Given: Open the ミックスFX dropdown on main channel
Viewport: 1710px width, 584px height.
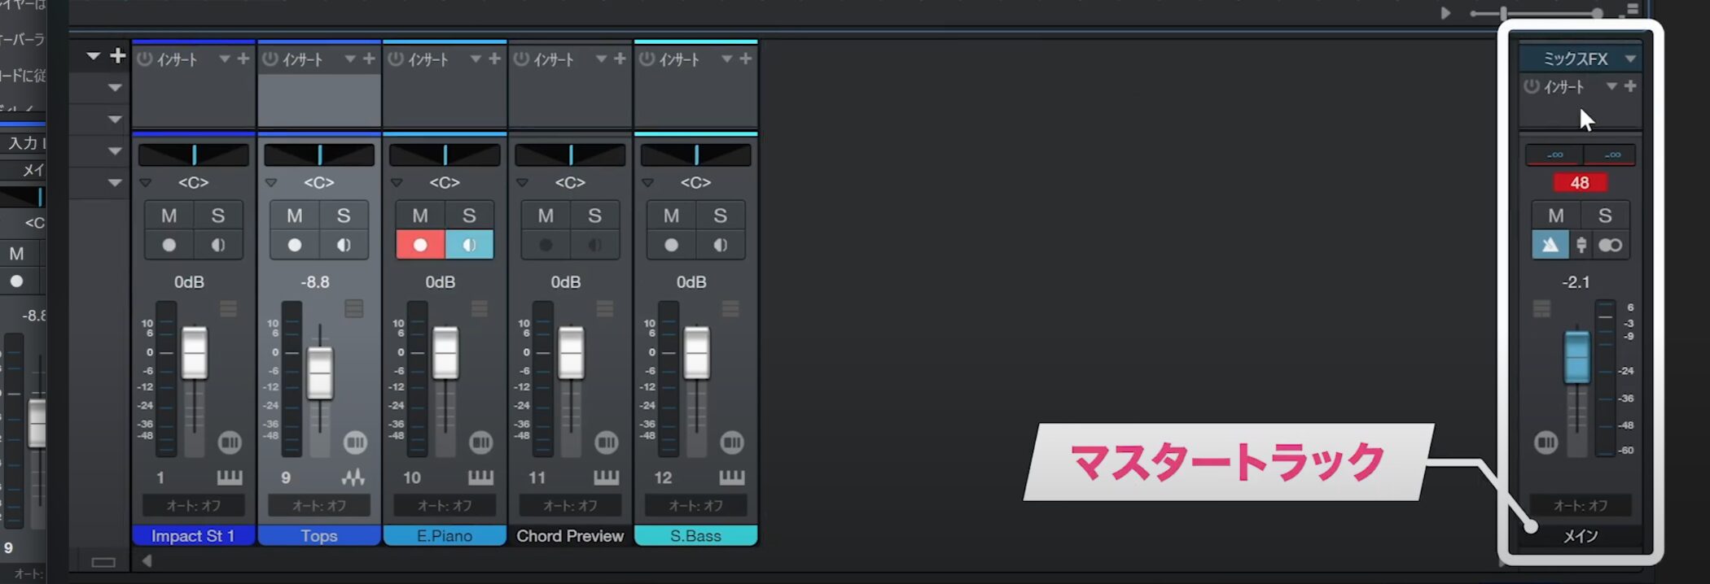Looking at the screenshot, I should [x=1630, y=59].
